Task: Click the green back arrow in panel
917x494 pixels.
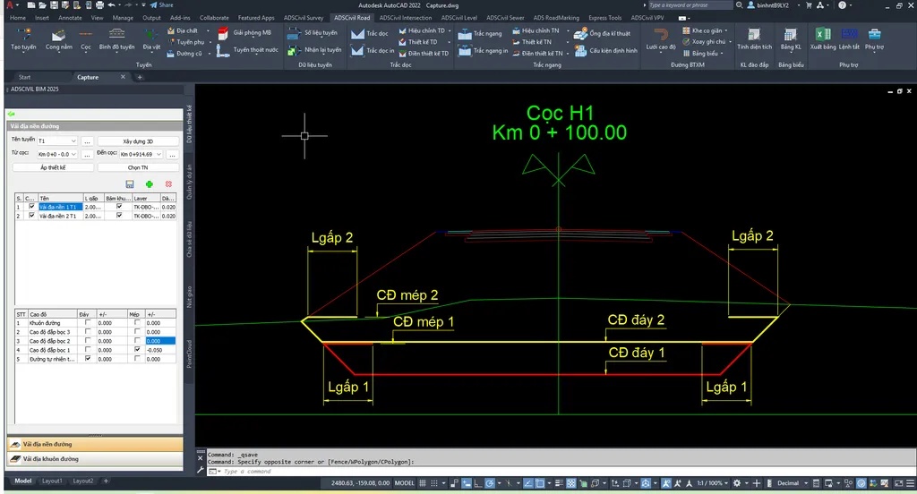Action: 11,114
